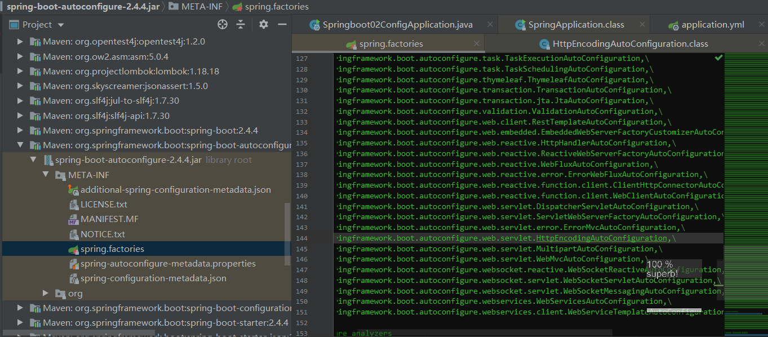Click line number 144 in the gutter
768x337 pixels.
(x=301, y=238)
